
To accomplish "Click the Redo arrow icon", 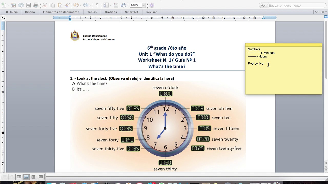I will [x=86, y=5].
